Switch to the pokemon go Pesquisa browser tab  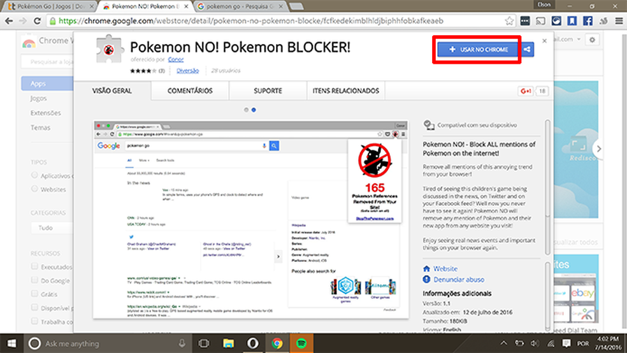pyautogui.click(x=240, y=6)
